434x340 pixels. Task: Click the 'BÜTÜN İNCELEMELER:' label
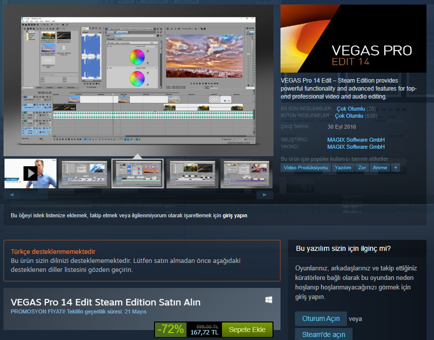305,116
